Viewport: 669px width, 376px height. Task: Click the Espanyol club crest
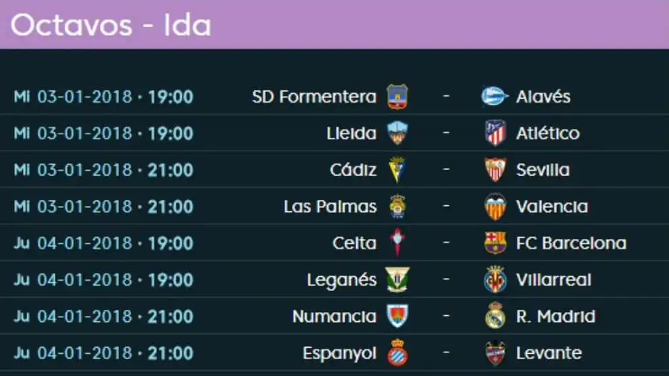pos(397,352)
